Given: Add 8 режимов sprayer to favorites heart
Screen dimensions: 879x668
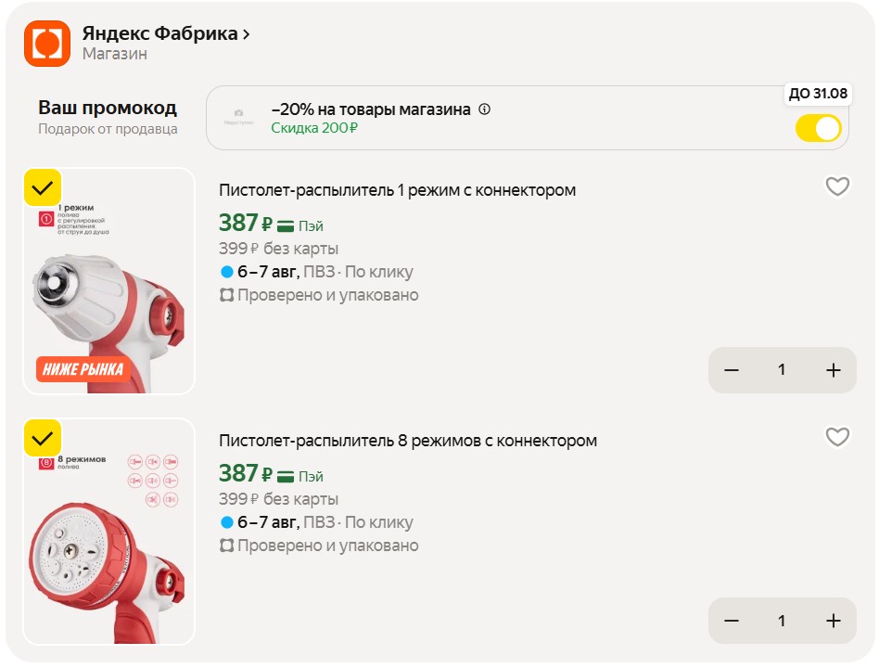Looking at the screenshot, I should click(x=837, y=437).
